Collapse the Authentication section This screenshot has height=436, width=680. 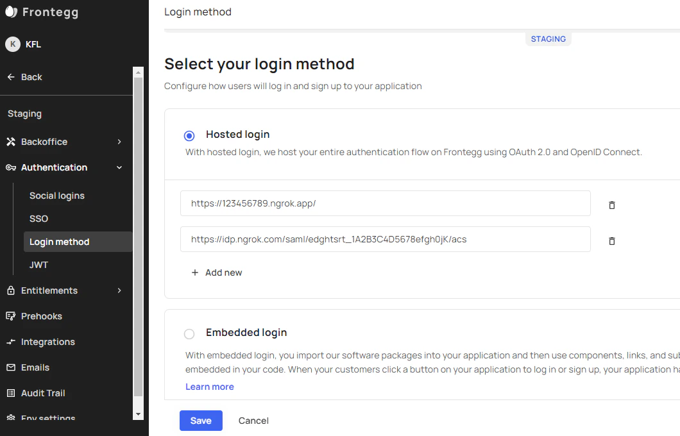click(119, 167)
